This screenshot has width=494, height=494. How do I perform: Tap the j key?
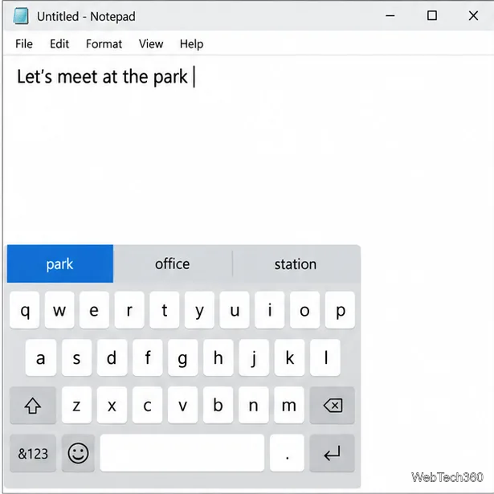coord(254,358)
